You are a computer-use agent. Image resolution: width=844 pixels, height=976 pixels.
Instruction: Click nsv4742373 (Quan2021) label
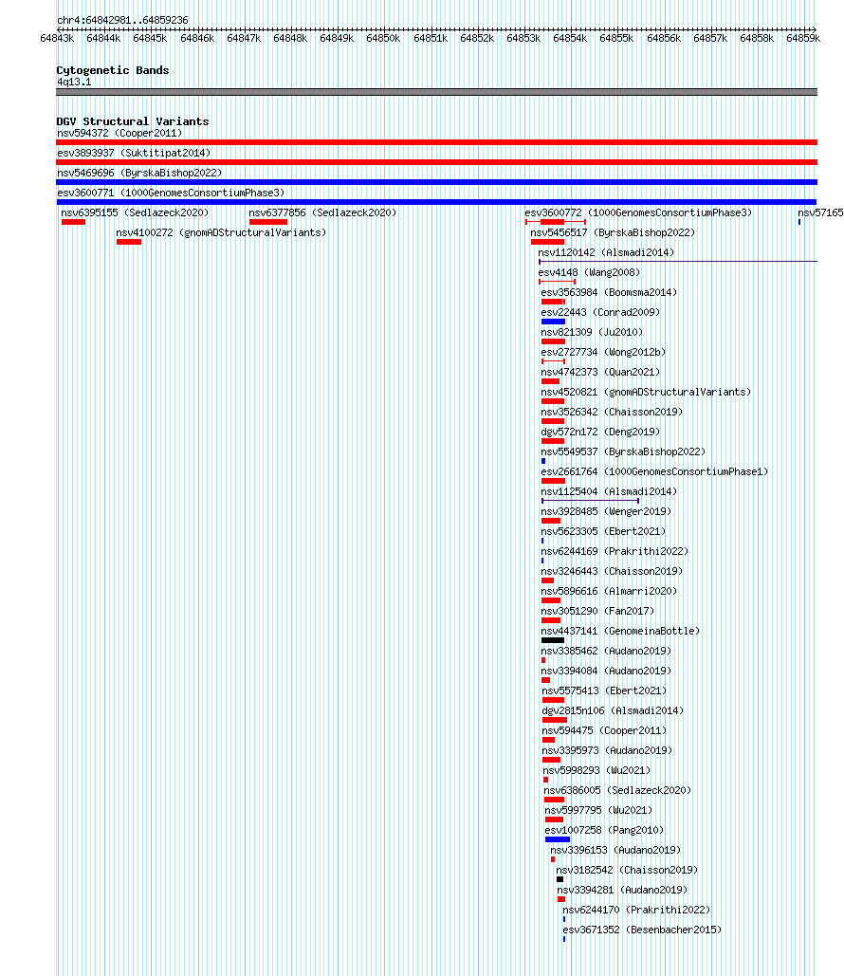click(600, 372)
